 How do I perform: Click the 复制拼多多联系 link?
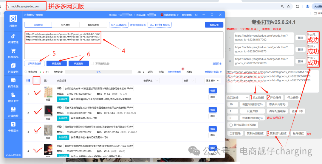coord(138,25)
